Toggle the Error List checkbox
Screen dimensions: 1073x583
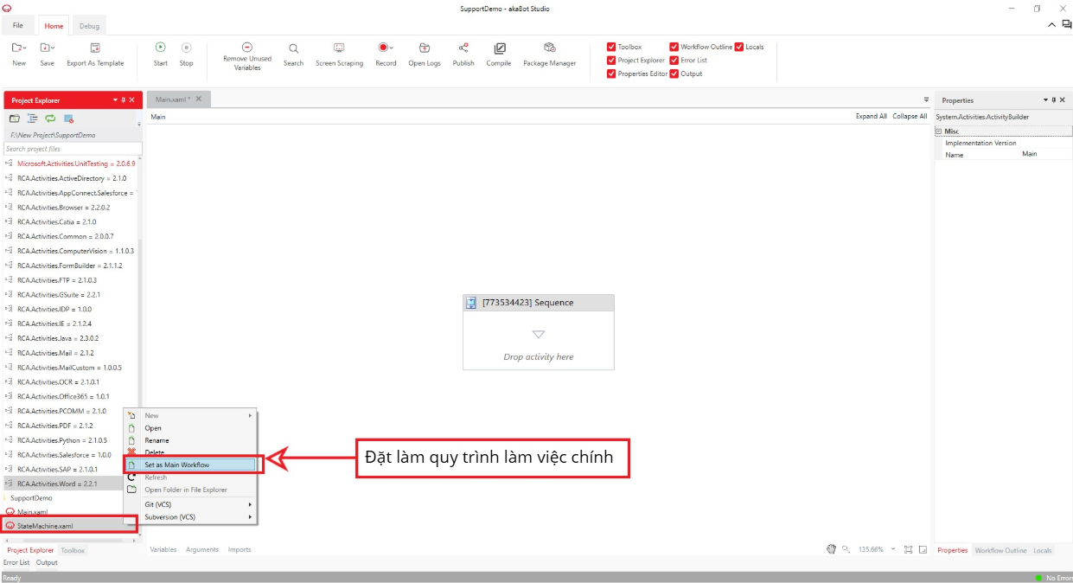coord(674,61)
